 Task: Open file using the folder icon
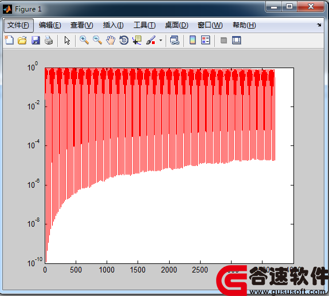point(22,40)
